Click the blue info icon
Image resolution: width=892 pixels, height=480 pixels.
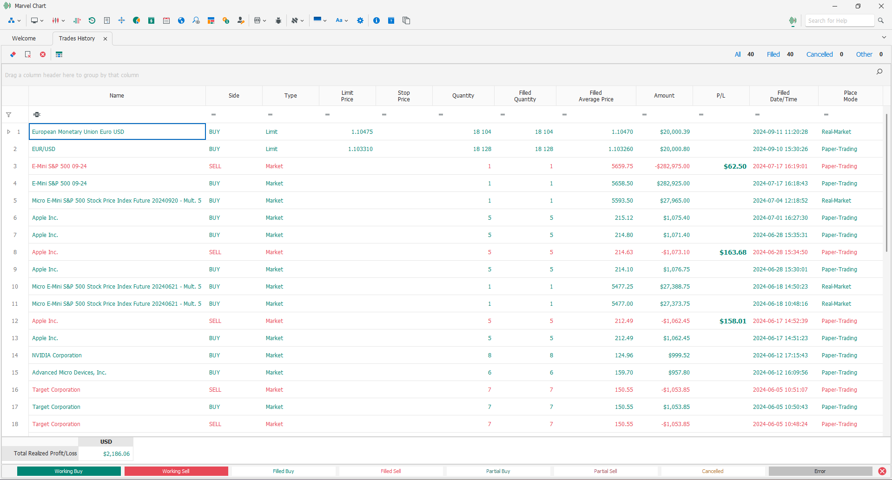pos(377,20)
